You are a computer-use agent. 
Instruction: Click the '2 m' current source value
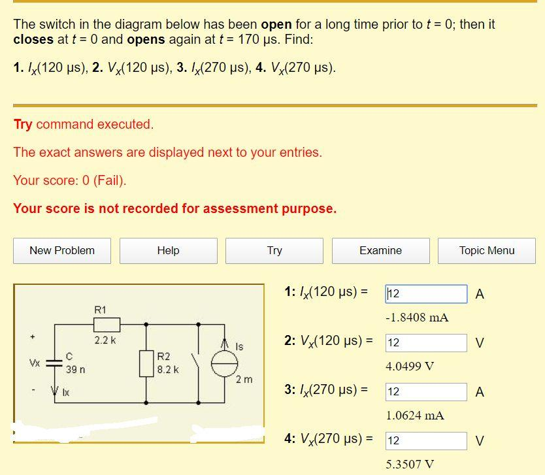click(x=244, y=380)
